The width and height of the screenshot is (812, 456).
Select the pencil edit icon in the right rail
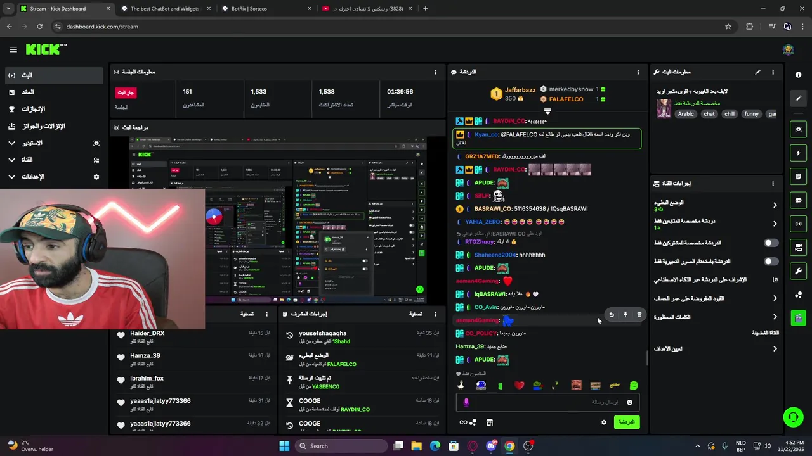pyautogui.click(x=798, y=99)
